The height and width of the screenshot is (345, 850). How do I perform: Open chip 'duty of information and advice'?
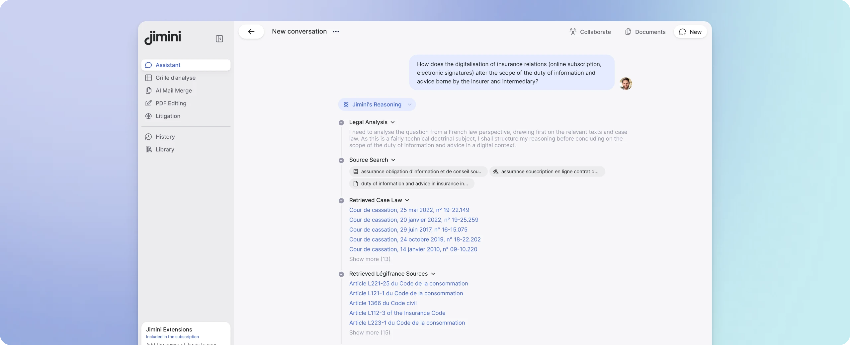[412, 183]
